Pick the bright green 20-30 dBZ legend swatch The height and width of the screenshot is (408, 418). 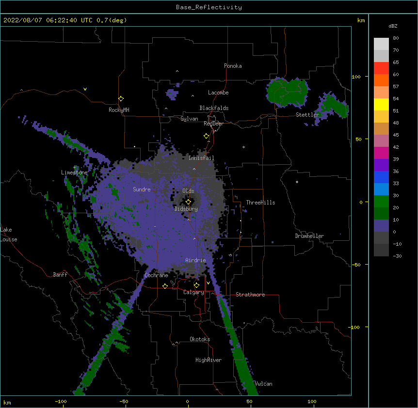(381, 202)
